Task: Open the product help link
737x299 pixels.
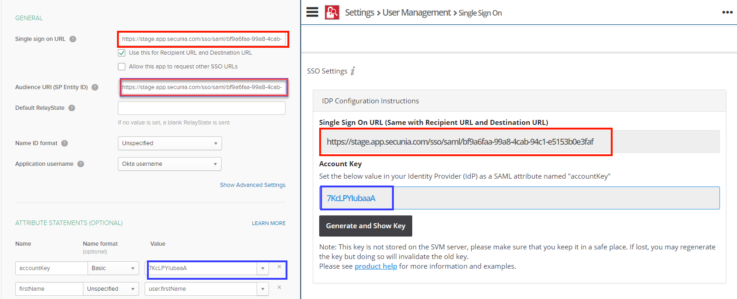Action: coord(376,266)
